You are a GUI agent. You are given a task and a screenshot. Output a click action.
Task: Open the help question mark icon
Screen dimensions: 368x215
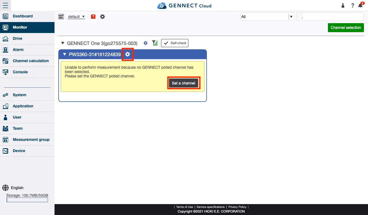click(x=352, y=5)
